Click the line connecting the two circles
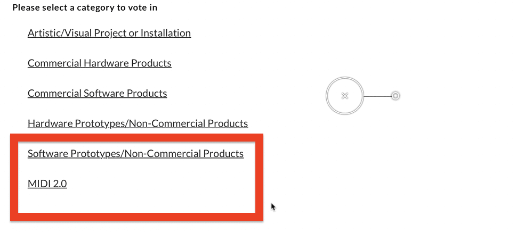The image size is (516, 232). point(377,96)
